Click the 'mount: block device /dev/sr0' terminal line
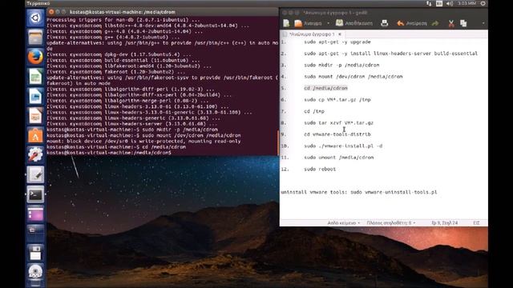Image resolution: width=513 pixels, height=288 pixels. (143, 141)
